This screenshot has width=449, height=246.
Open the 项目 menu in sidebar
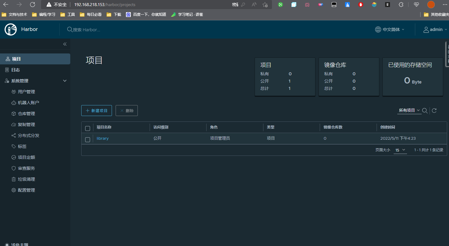(35, 59)
